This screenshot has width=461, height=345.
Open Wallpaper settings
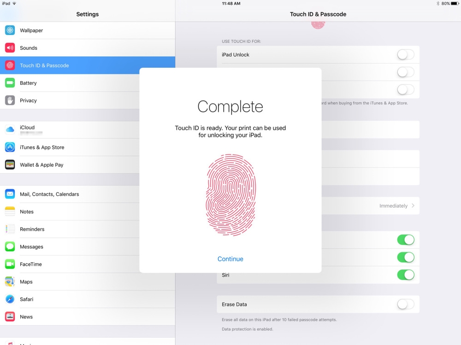88,30
